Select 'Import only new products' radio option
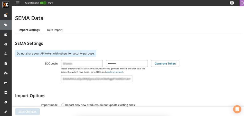 click(63, 105)
